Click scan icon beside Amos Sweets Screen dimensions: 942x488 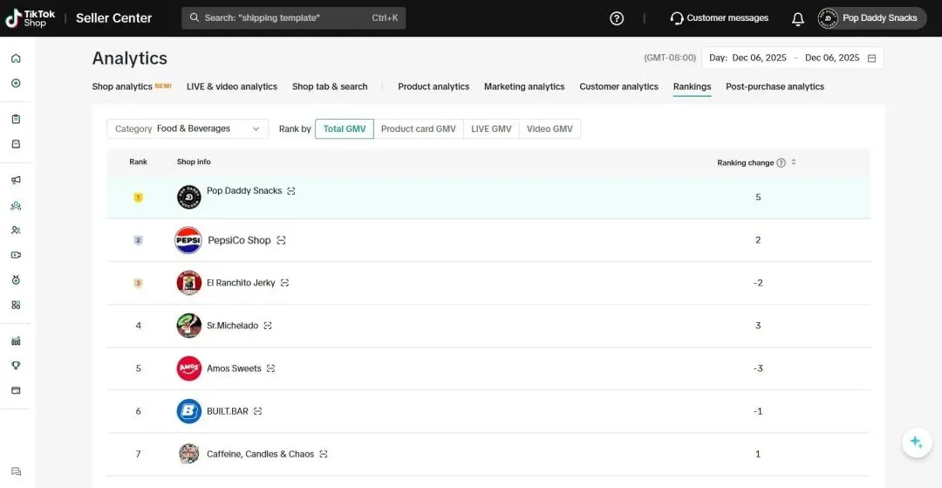[x=271, y=368]
